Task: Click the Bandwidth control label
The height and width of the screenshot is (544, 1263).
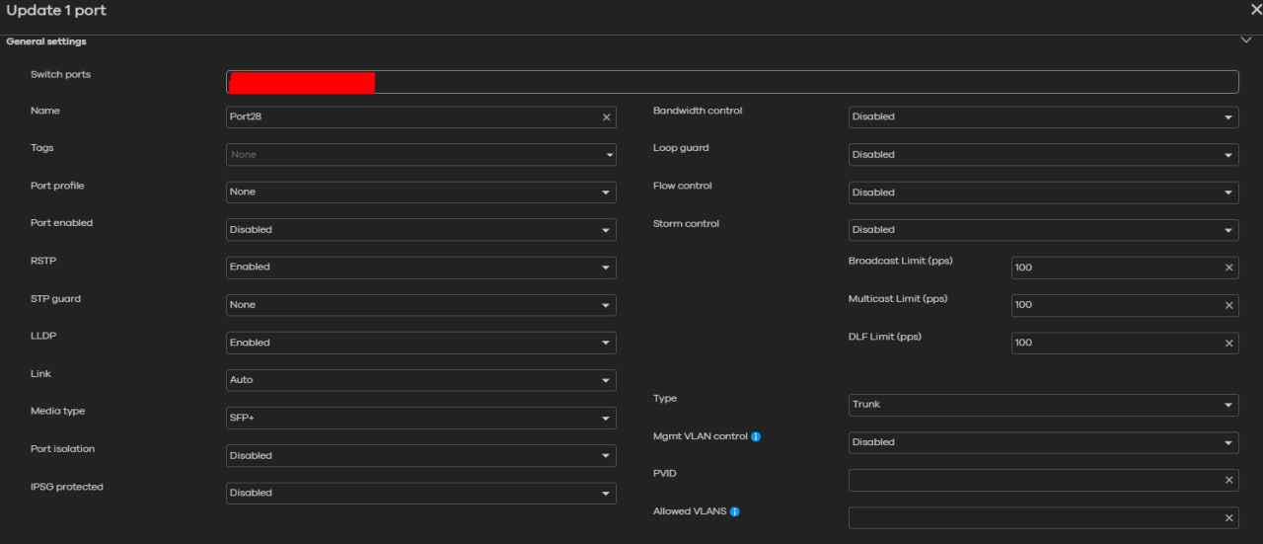Action: pyautogui.click(x=698, y=111)
